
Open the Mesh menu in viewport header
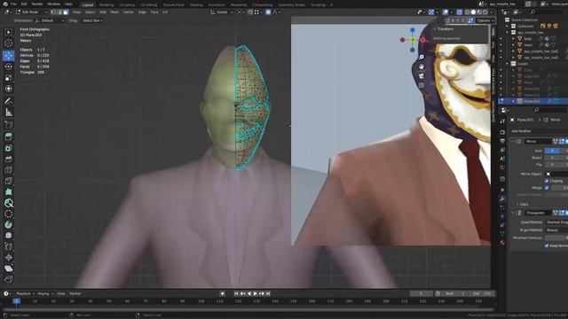pos(114,12)
